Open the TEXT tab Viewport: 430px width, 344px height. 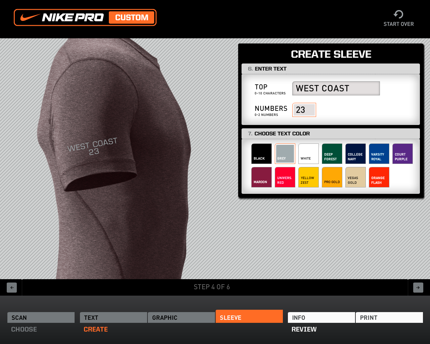pyautogui.click(x=113, y=317)
